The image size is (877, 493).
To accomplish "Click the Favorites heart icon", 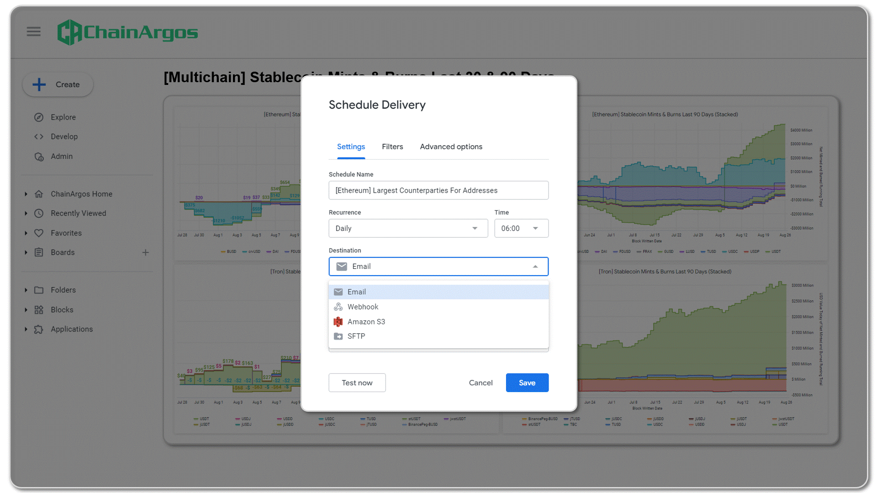I will (39, 233).
